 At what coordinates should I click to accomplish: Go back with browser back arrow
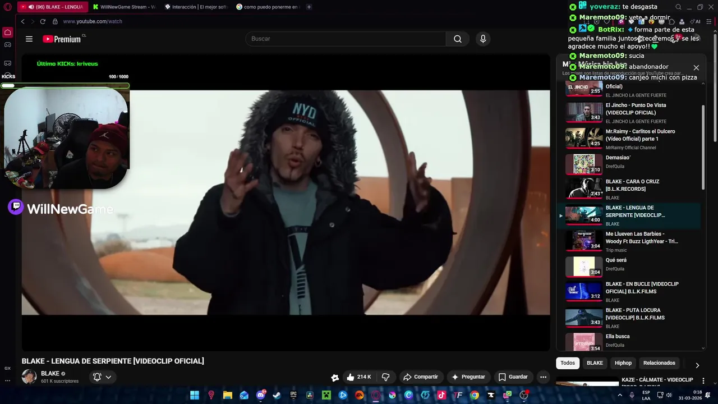22,21
